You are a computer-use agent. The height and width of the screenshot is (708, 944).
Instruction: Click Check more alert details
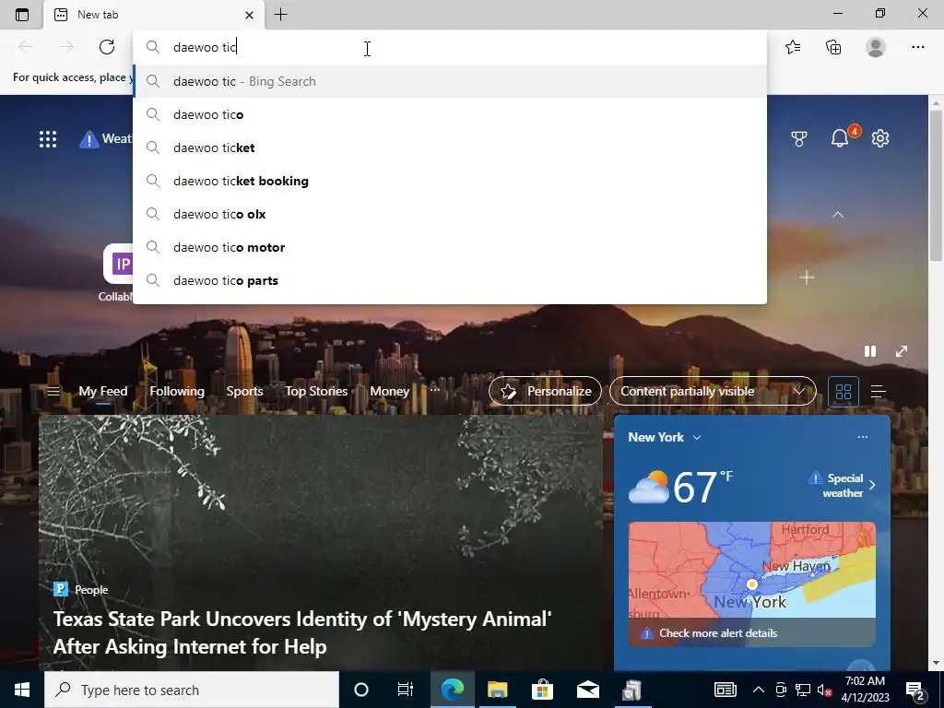pyautogui.click(x=717, y=633)
